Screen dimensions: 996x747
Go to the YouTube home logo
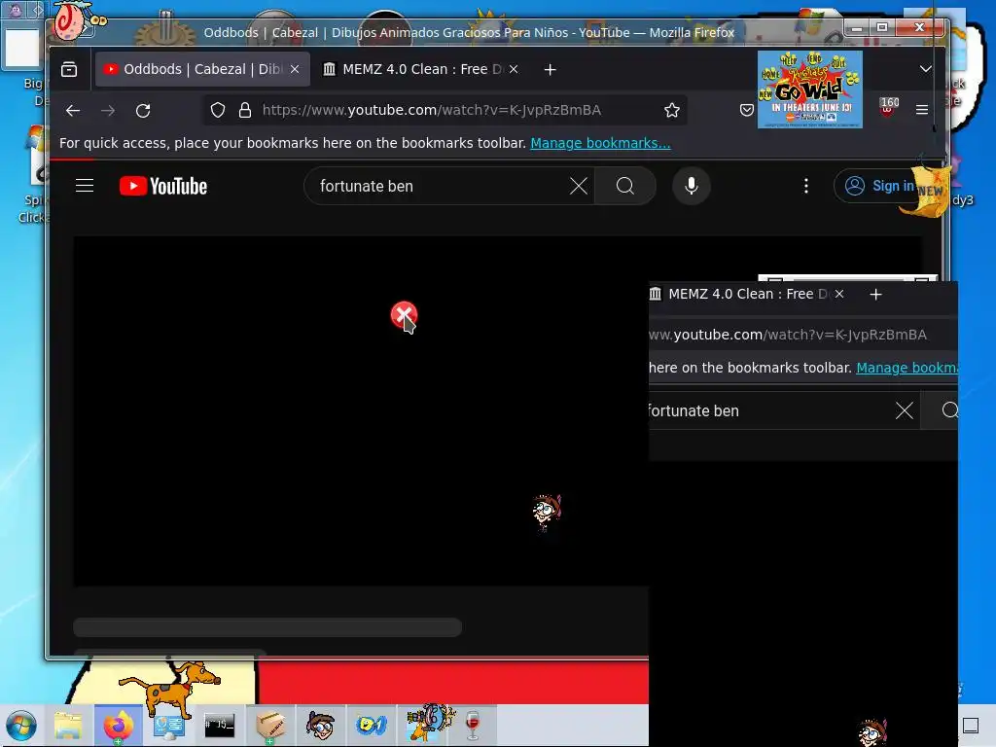[x=163, y=186]
